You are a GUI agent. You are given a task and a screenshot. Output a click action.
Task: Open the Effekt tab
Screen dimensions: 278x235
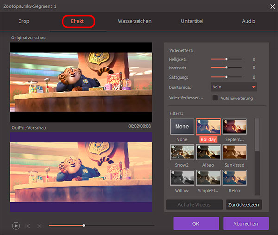point(77,21)
